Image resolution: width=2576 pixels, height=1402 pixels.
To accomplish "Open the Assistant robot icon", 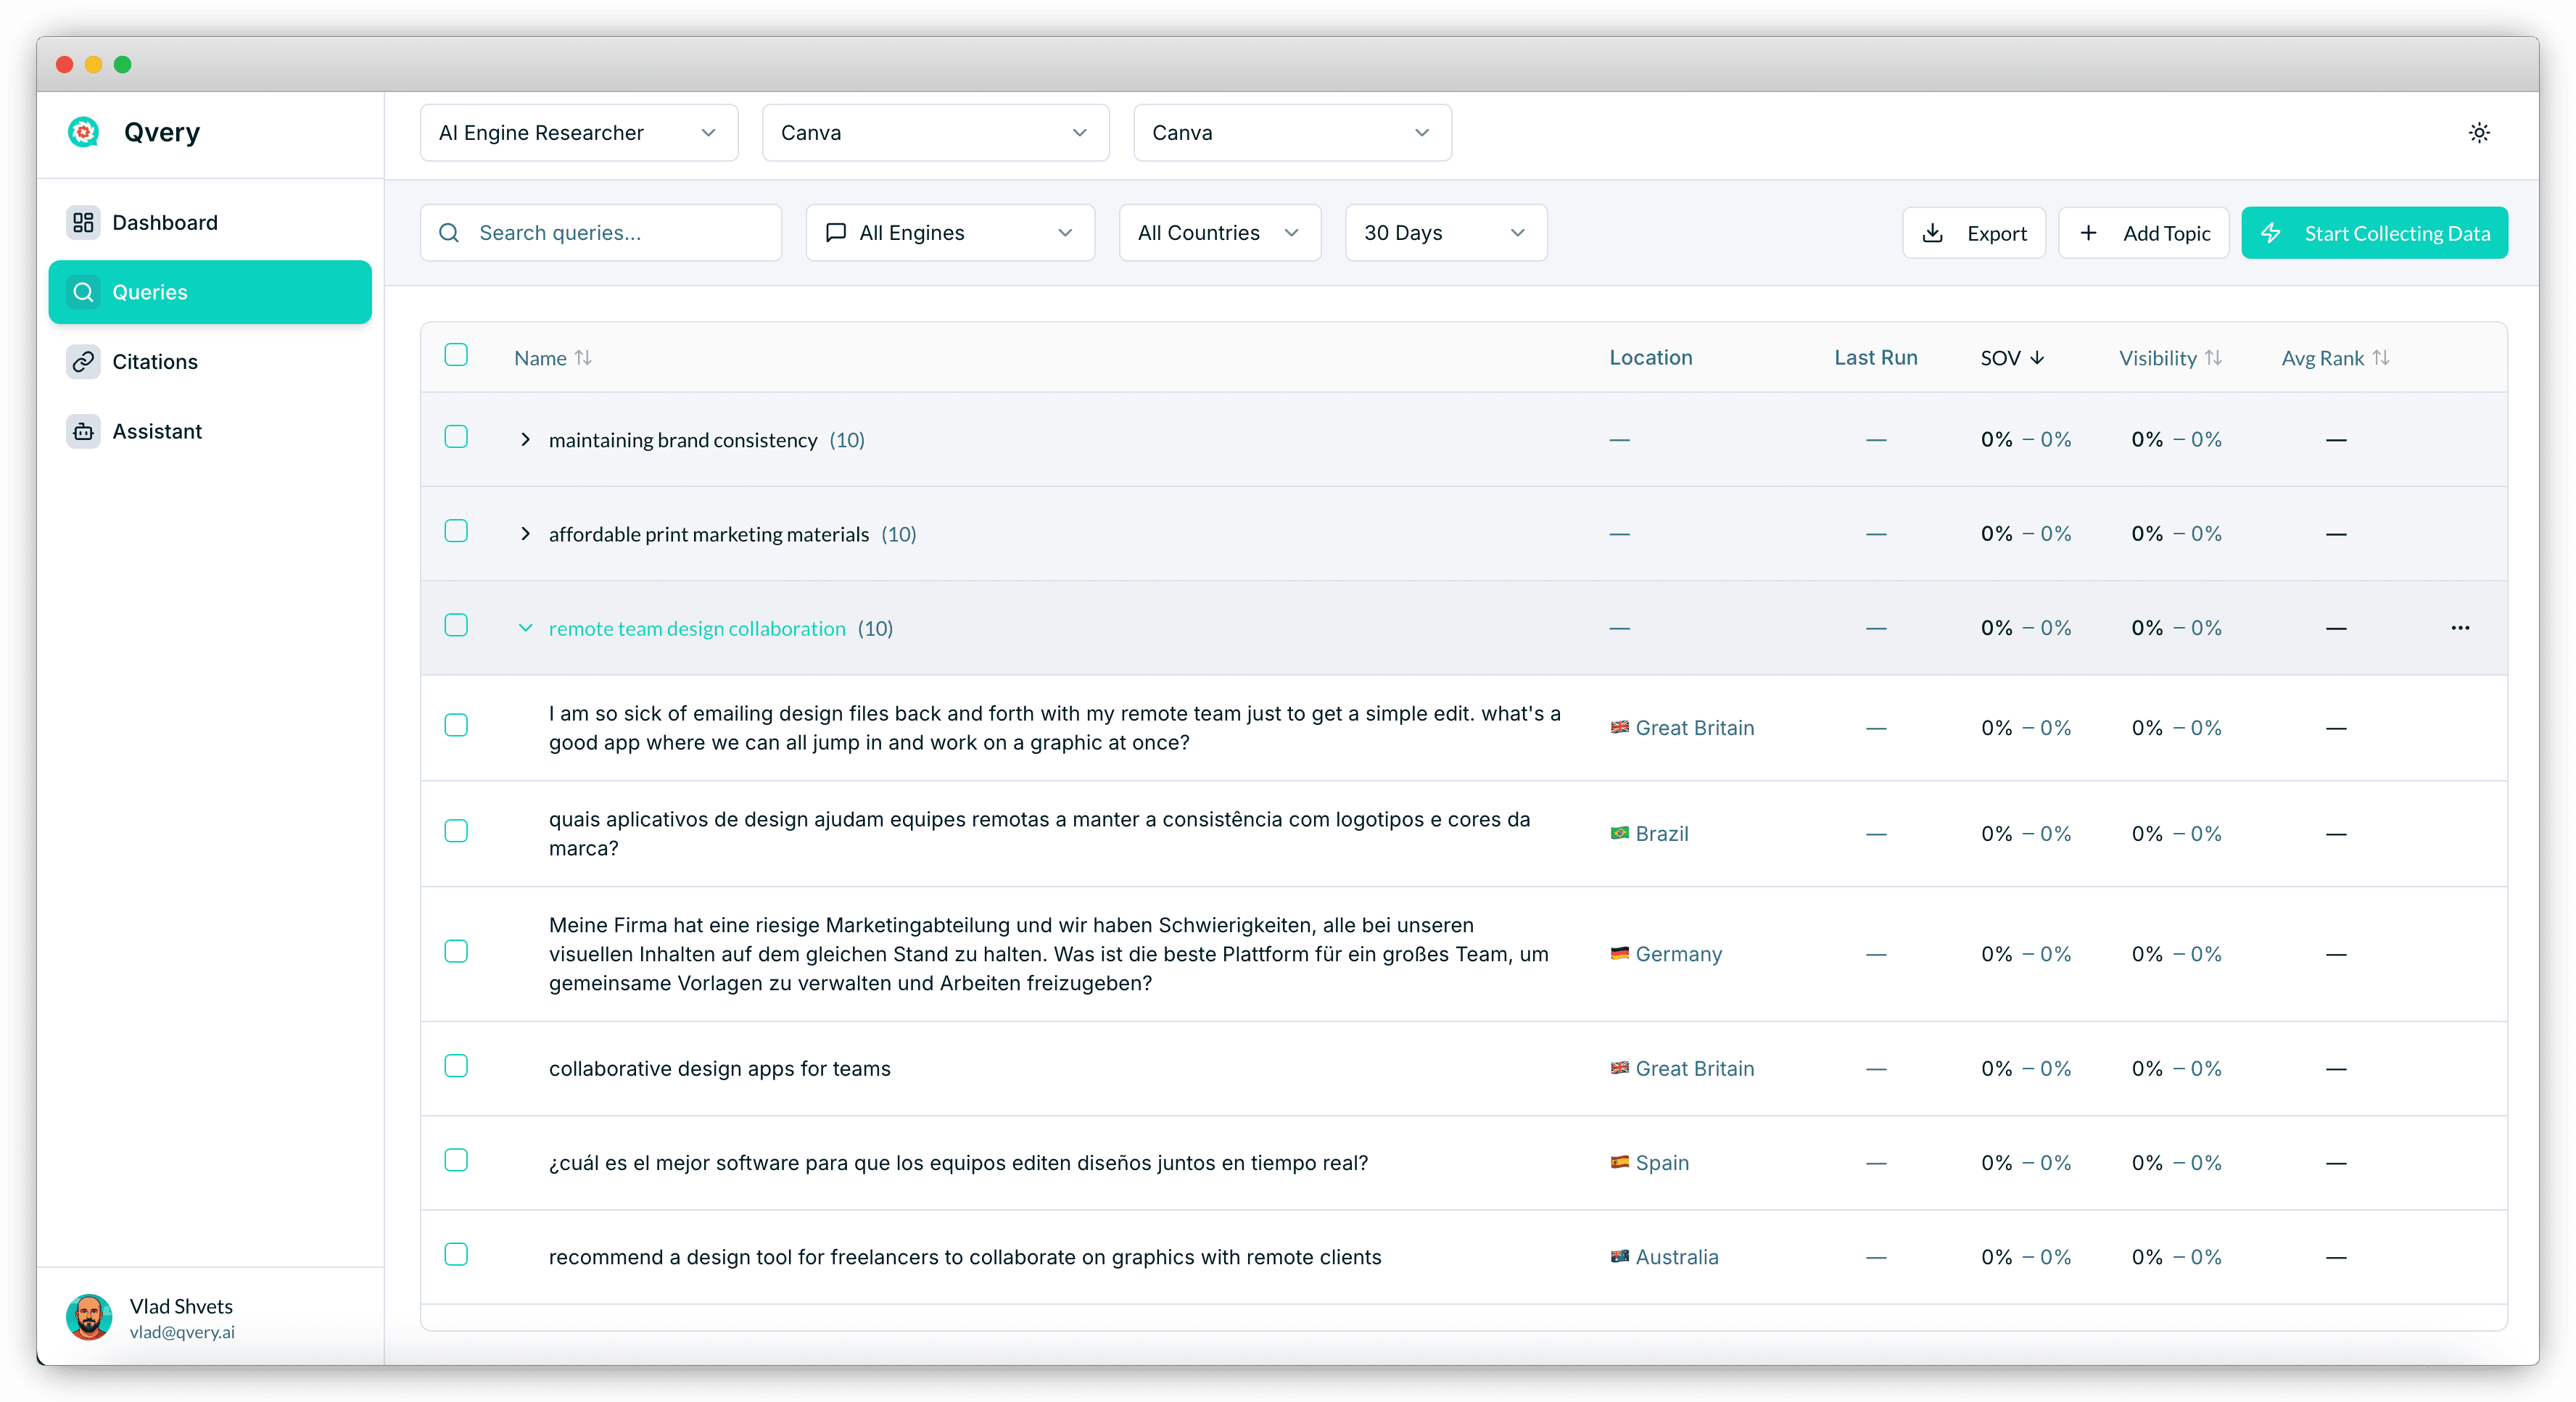I will pyautogui.click(x=83, y=432).
